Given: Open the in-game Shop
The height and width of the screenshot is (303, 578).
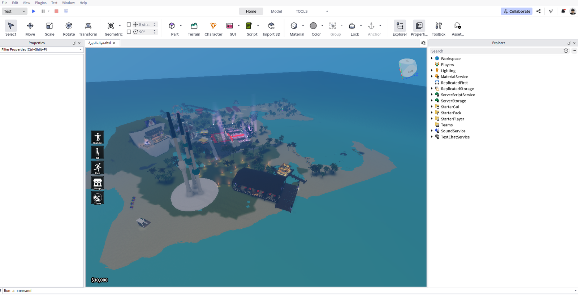Looking at the screenshot, I should click(98, 183).
